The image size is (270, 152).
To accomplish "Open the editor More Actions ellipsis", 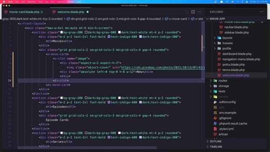I will click(x=199, y=12).
